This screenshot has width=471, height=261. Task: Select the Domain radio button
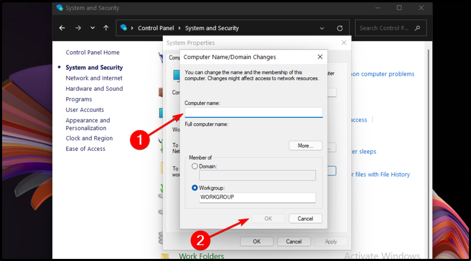(195, 167)
